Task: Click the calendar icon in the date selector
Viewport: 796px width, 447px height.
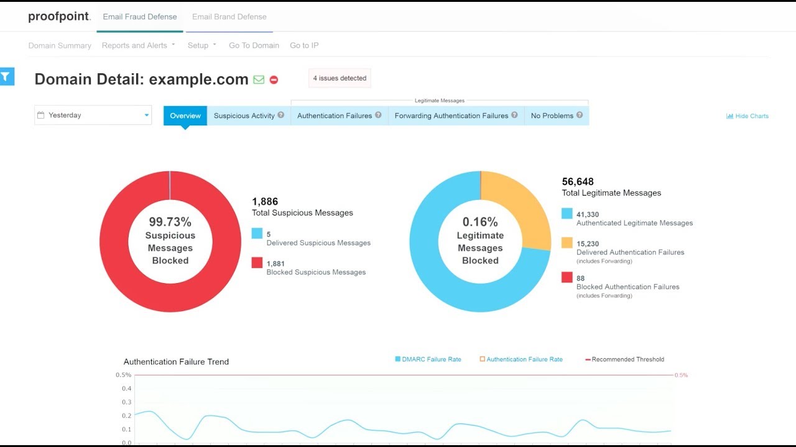Action: [42, 115]
